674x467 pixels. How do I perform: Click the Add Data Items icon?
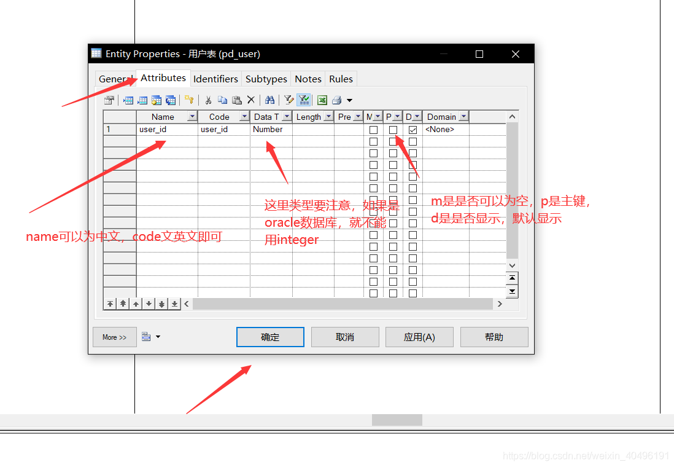(x=157, y=100)
